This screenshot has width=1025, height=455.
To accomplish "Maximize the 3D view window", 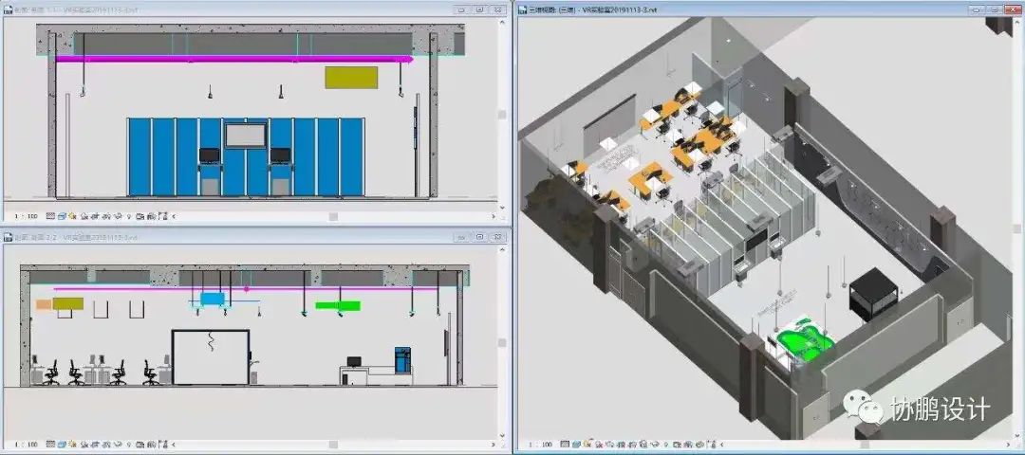I will 994,9.
